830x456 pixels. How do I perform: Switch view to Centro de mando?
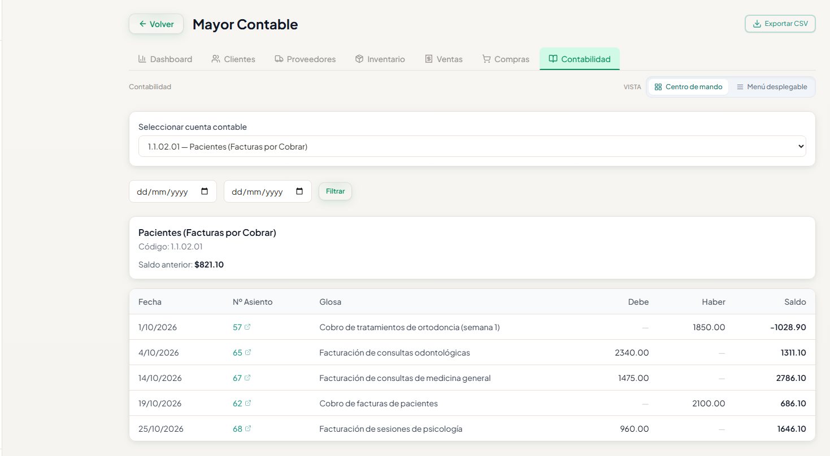click(x=688, y=87)
